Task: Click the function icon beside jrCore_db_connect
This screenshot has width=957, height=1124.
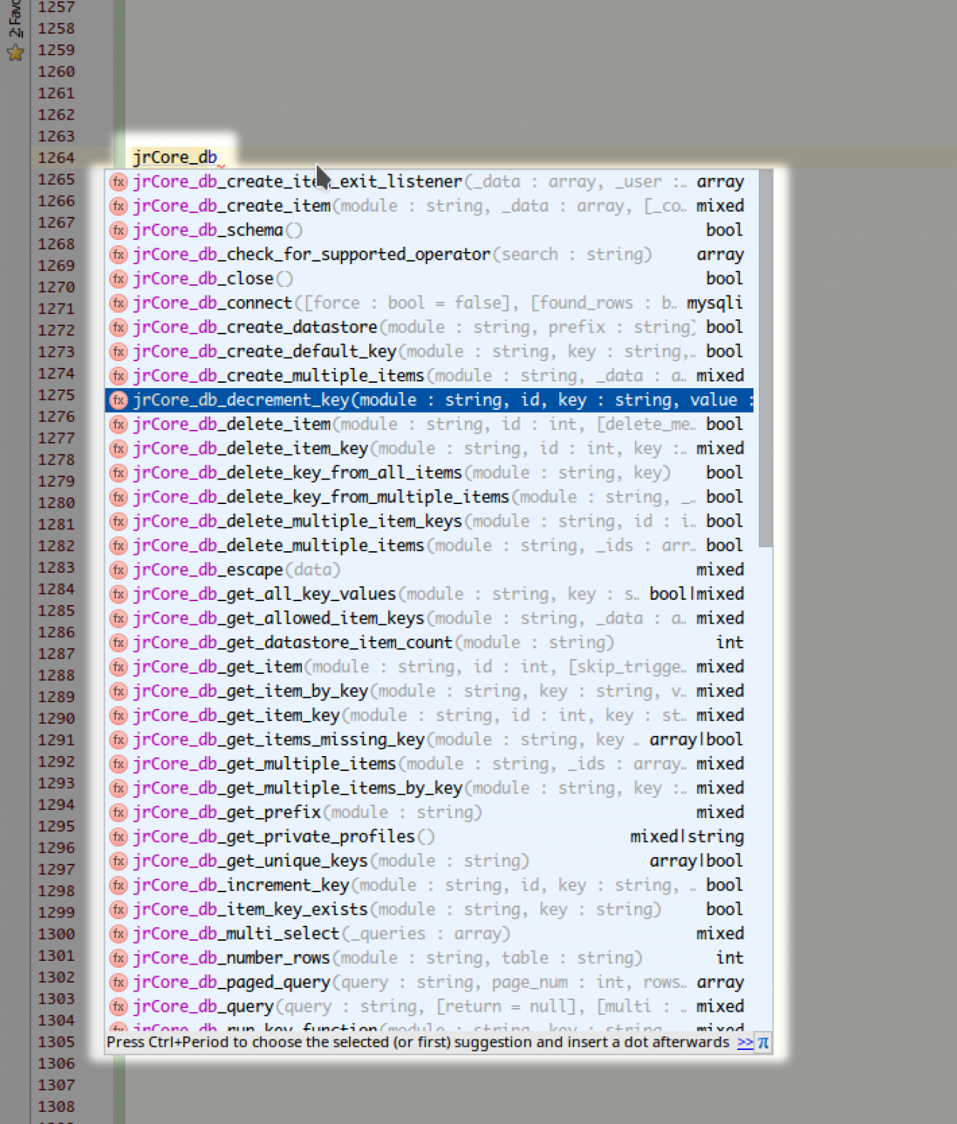Action: 118,303
